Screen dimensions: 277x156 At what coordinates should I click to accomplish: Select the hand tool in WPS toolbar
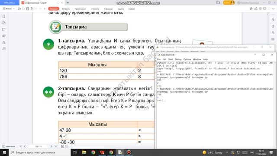(x=32, y=9)
